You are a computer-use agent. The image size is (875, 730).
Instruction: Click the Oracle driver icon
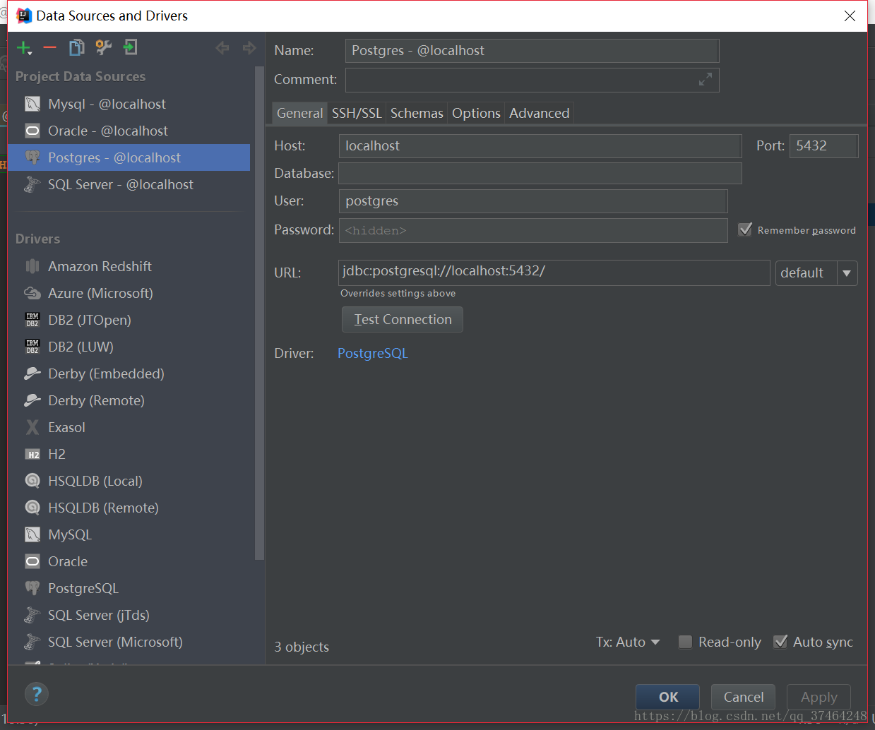[x=32, y=561]
